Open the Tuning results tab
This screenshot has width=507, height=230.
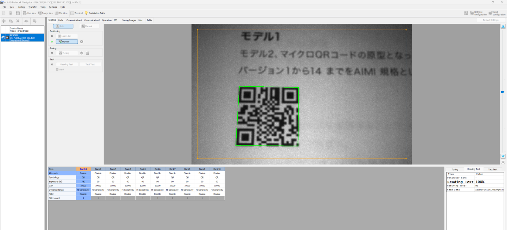455,170
